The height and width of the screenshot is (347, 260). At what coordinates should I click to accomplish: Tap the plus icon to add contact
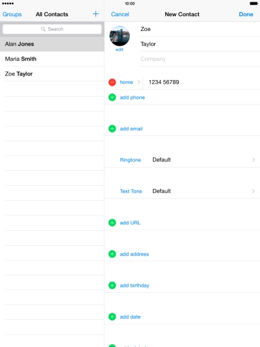click(x=96, y=14)
